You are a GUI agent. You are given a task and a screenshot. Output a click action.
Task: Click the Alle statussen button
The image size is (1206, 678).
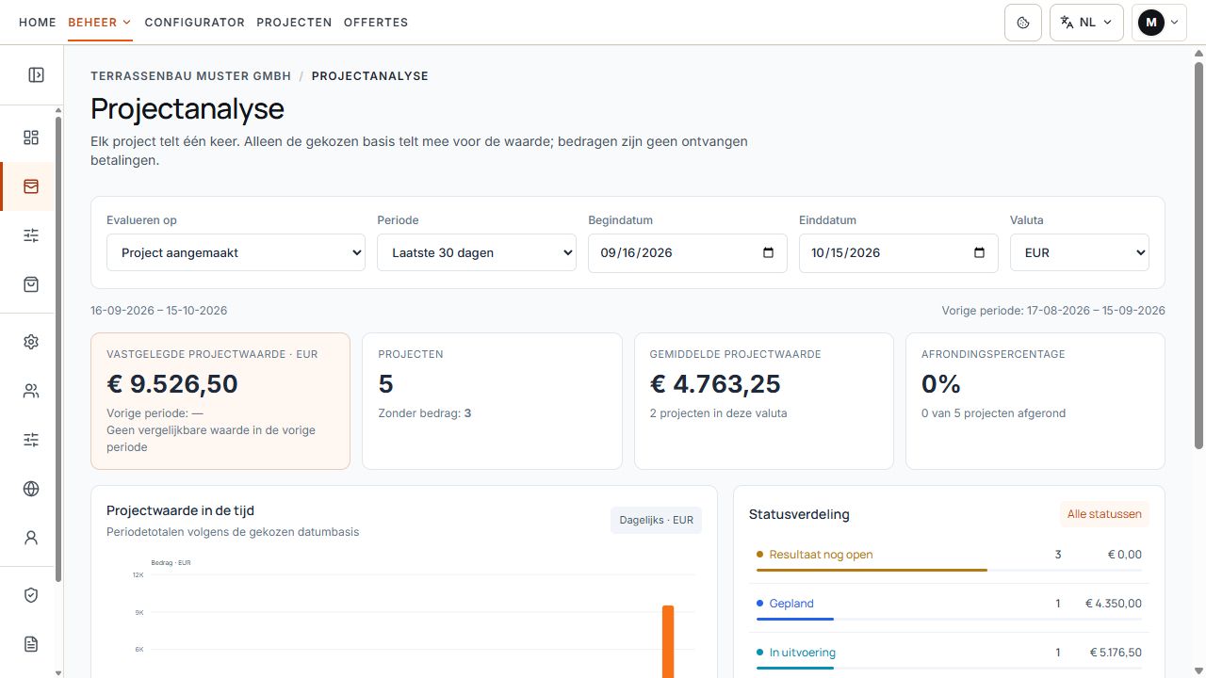pos(1104,514)
